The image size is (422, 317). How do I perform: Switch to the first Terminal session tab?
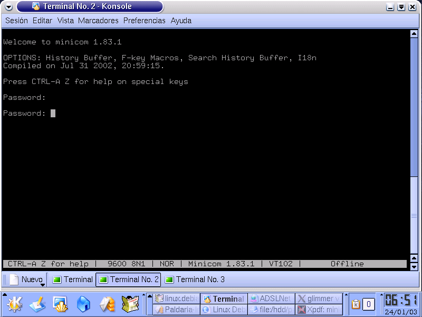coord(72,279)
